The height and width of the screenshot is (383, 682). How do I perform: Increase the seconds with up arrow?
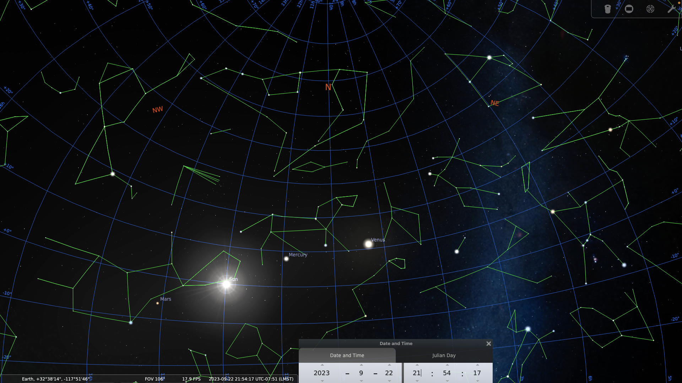(x=477, y=365)
